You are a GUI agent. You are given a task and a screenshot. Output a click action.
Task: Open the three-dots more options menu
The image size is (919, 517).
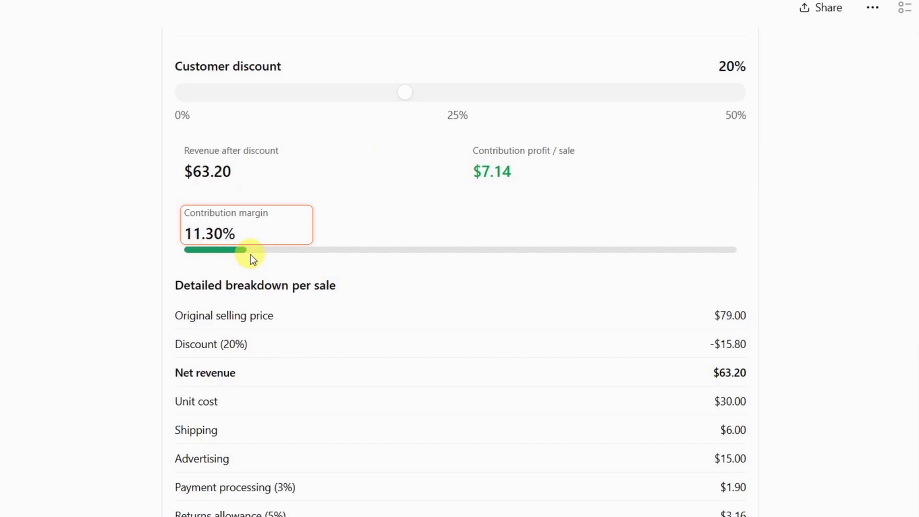(x=872, y=7)
